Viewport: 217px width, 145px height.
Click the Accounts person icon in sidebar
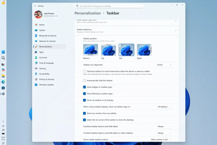(36, 57)
